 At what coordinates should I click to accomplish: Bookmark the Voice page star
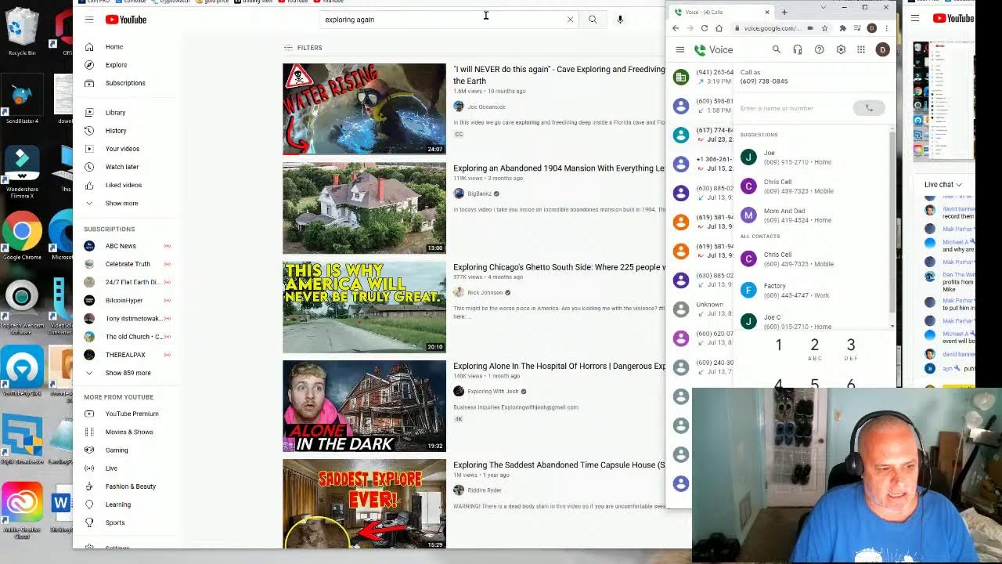click(x=824, y=28)
